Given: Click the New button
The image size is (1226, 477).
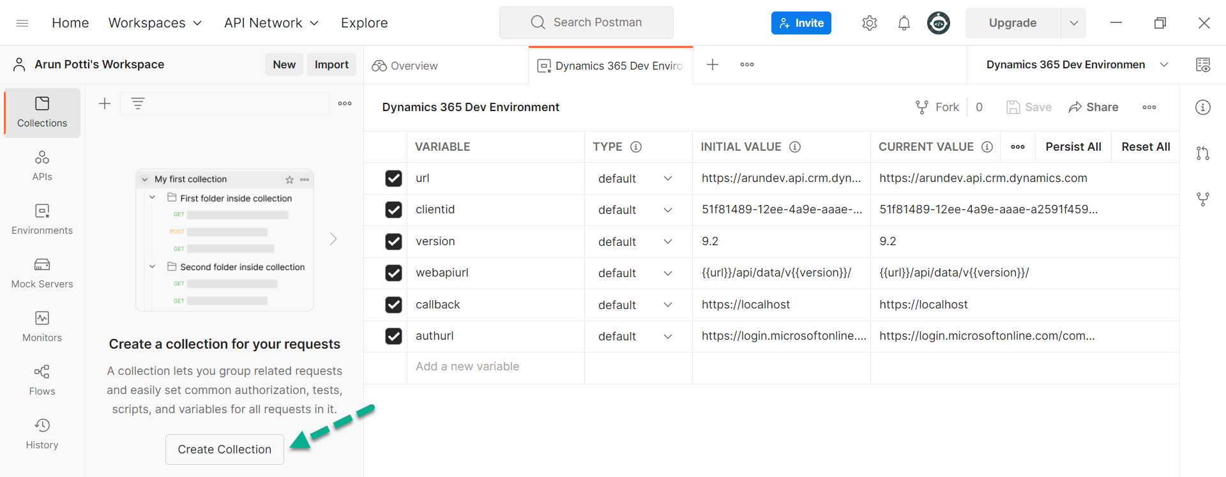Looking at the screenshot, I should [284, 64].
